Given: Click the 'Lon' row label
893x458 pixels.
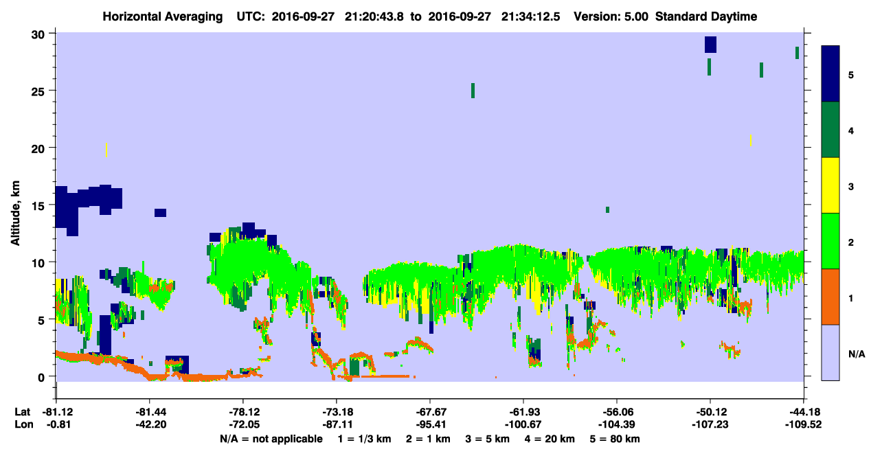Looking at the screenshot, I should (23, 424).
